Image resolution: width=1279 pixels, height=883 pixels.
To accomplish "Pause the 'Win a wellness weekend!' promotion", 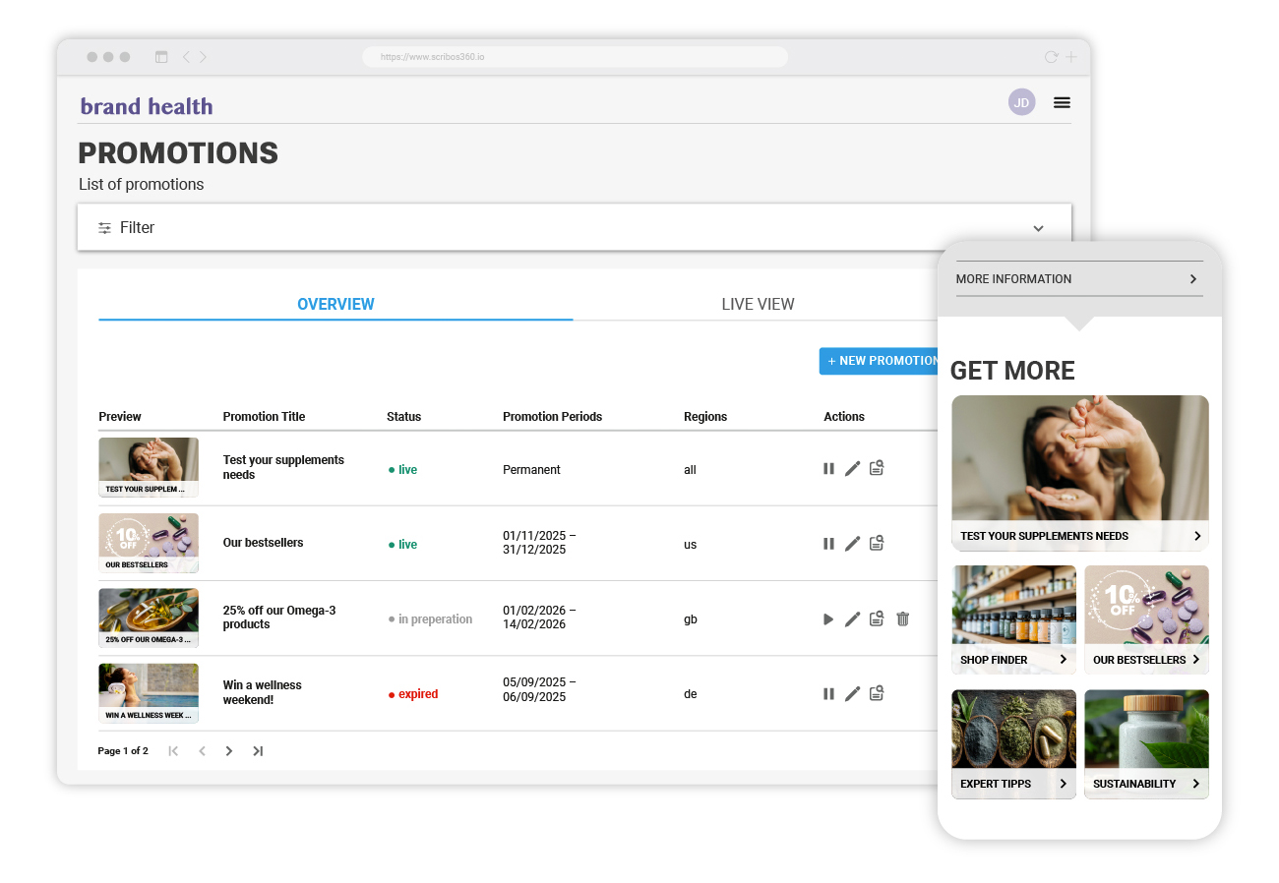I will click(828, 693).
